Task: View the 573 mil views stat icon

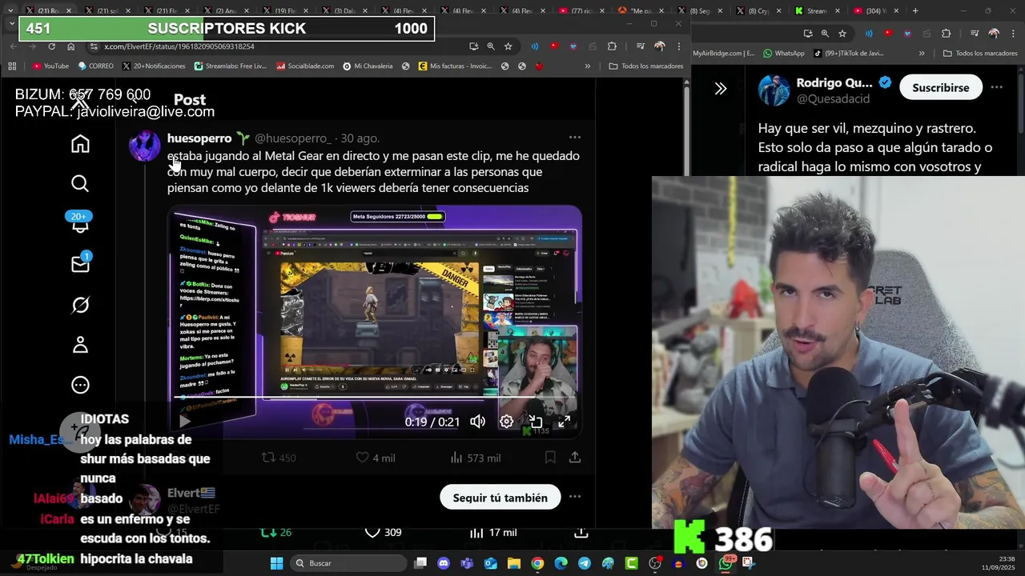Action: (x=456, y=458)
